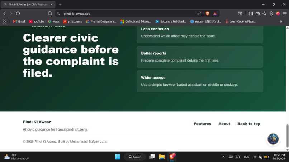
Task: Click the battery tray icon
Action: pyautogui.click(x=266, y=157)
